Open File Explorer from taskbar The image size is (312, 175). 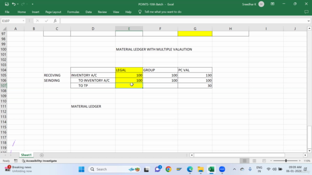[200, 169]
